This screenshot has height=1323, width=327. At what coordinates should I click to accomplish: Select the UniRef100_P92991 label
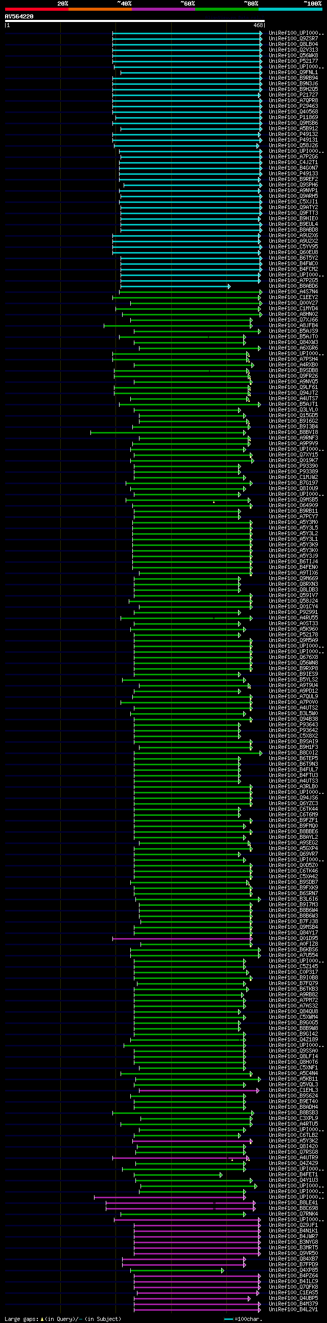(x=293, y=613)
